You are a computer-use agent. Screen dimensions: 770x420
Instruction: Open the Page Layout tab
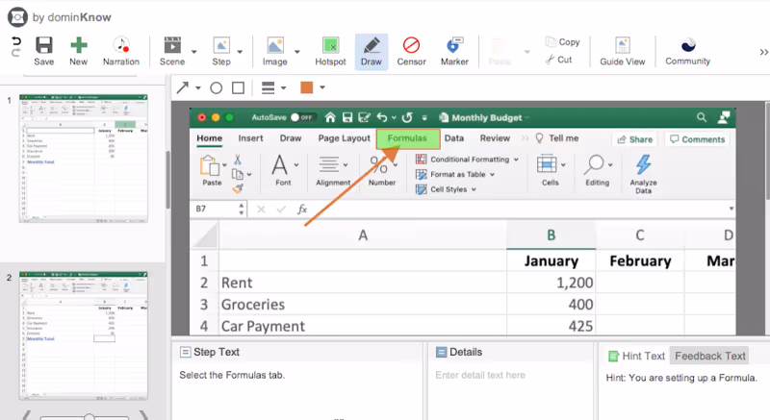[344, 138]
